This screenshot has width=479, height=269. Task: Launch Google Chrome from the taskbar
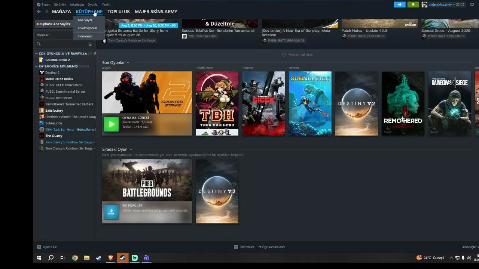tap(75, 258)
